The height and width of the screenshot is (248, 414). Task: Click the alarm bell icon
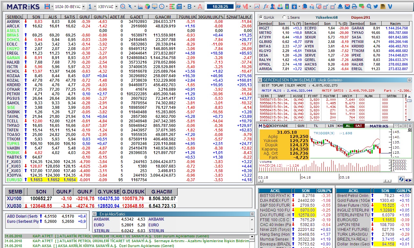pyautogui.click(x=340, y=6)
